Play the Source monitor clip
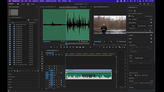Image resolution: width=164 pixels, height=92 pixels. click(67, 47)
